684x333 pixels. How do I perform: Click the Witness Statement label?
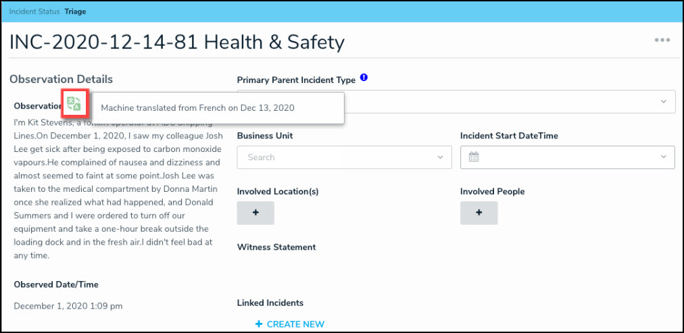click(x=276, y=247)
